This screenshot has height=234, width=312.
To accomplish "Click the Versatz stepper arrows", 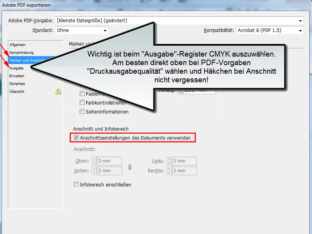I will pos(180,92).
